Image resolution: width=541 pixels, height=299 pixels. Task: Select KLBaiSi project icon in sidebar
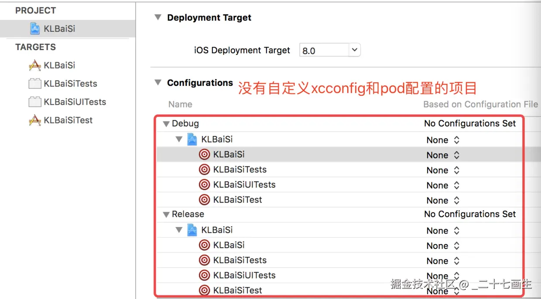[35, 29]
